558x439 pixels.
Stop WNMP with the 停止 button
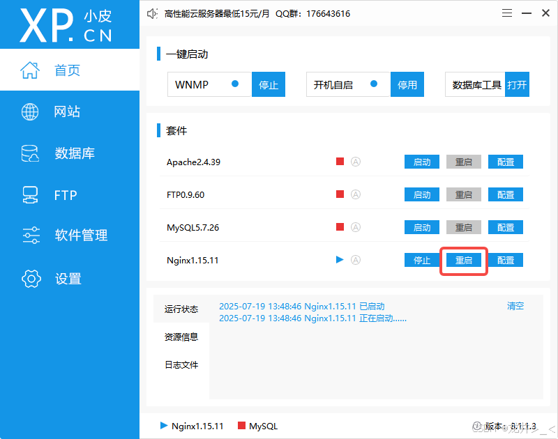click(269, 84)
